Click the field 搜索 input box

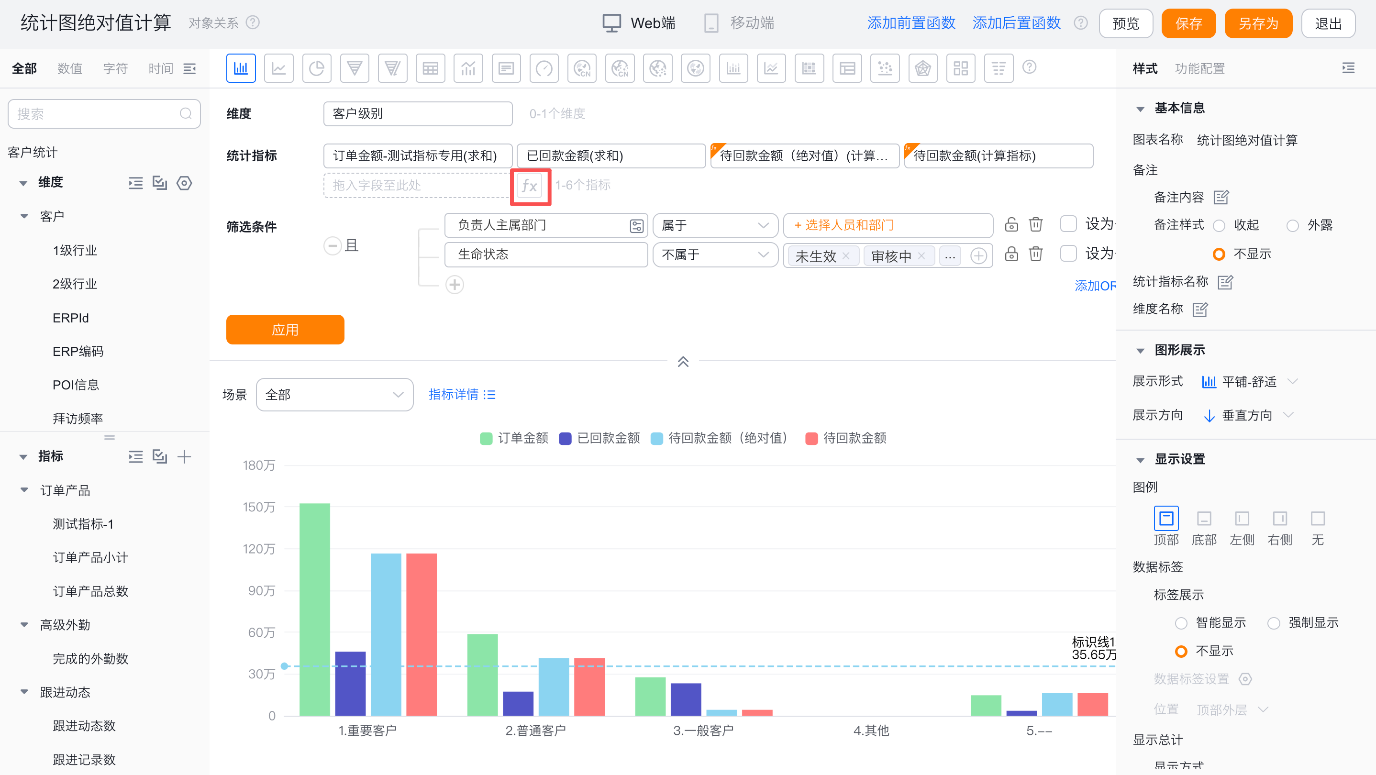pos(96,114)
